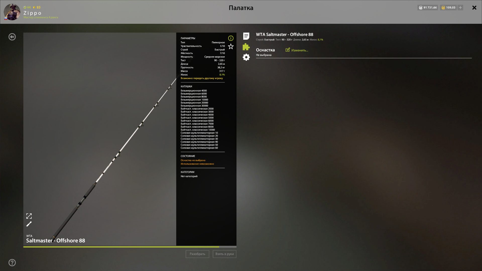The image size is (482, 271).
Task: Expand the rod preview to fullscreen
Action: pos(29,216)
